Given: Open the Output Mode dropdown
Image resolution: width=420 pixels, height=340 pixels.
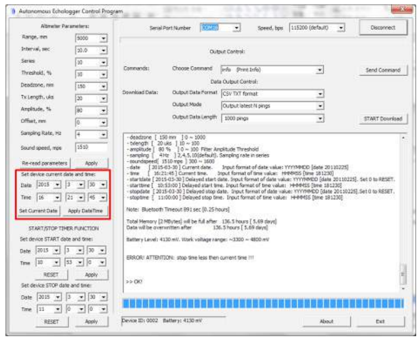Looking at the screenshot, I should [x=320, y=105].
